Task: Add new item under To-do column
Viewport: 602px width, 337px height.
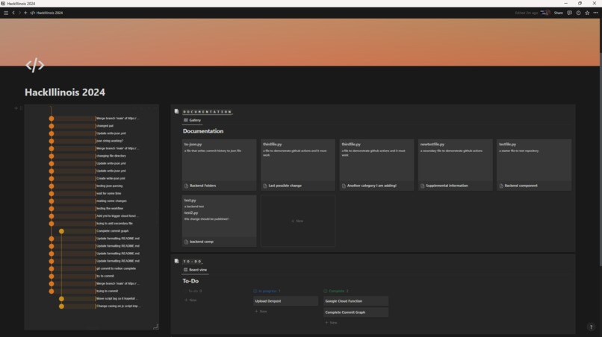Action: pyautogui.click(x=190, y=300)
